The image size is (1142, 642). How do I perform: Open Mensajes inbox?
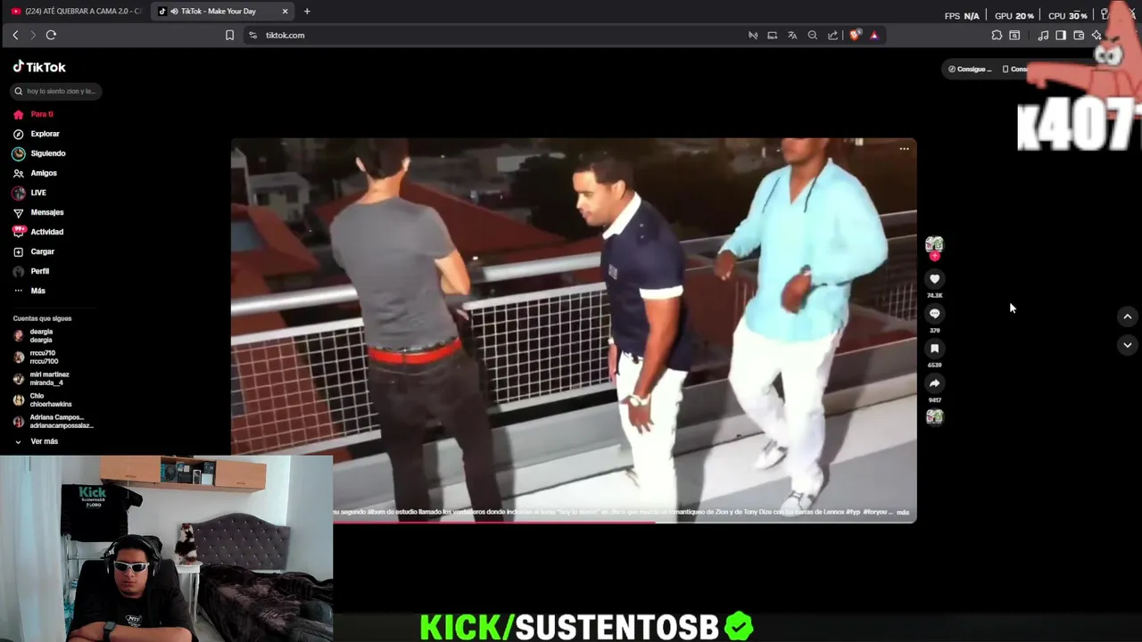38,212
